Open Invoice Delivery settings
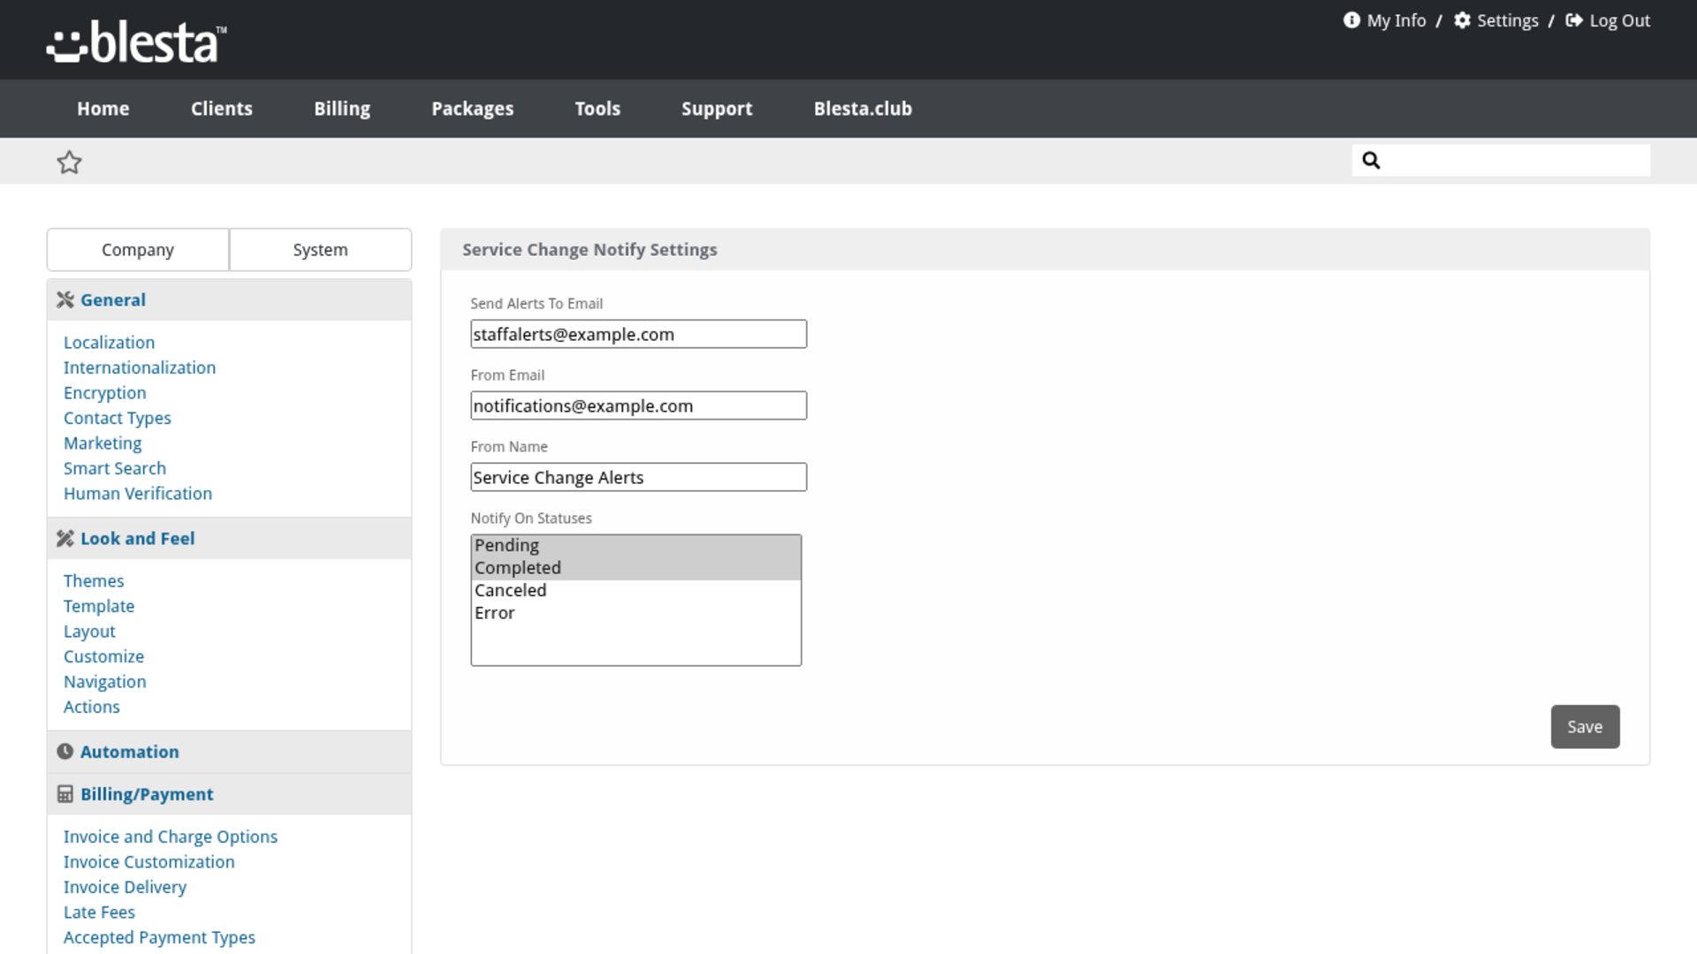1697x954 pixels. click(x=126, y=887)
